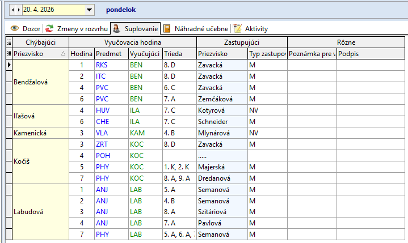The height and width of the screenshot is (243, 408).
Task: Click the eye icon on Dozor tab
Action: coord(15,28)
